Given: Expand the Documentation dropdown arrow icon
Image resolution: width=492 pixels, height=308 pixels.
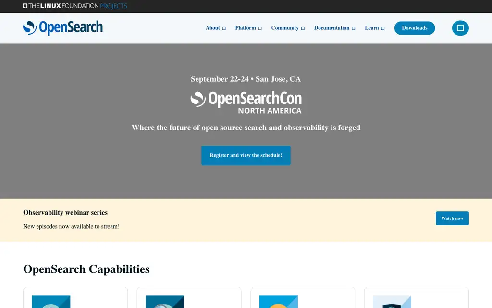Looking at the screenshot, I should [x=353, y=28].
